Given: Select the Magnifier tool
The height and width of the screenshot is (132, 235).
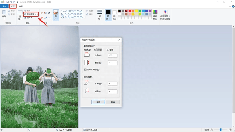Looking at the screenshot, I should pyautogui.click(x=49, y=18).
